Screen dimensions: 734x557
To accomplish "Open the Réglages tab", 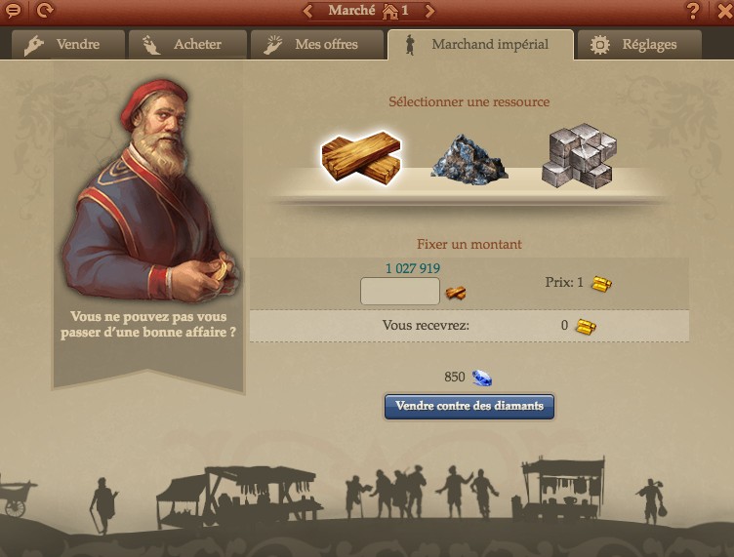I will coord(639,45).
